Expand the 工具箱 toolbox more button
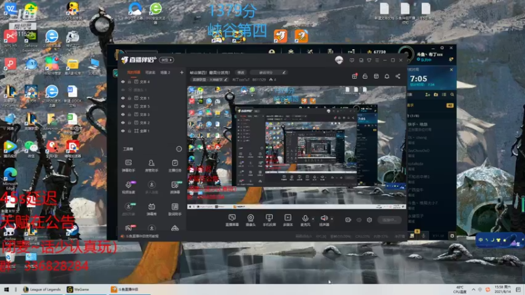Image resolution: width=525 pixels, height=295 pixels. coord(178,149)
